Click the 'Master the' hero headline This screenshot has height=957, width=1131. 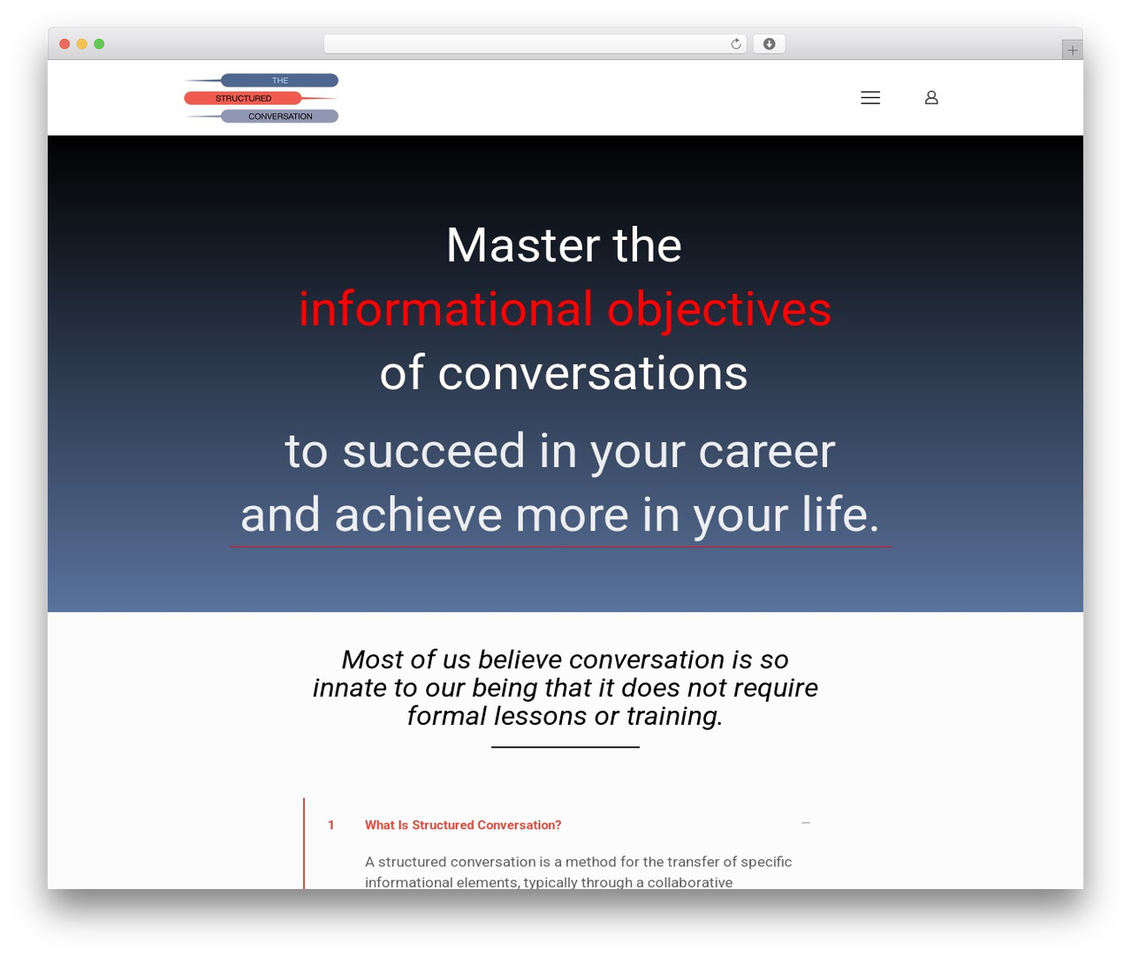pyautogui.click(x=564, y=245)
